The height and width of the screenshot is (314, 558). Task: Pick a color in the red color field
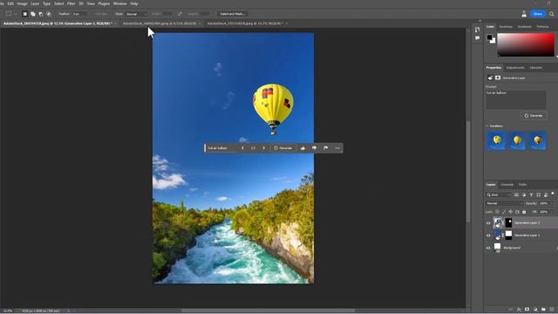click(x=526, y=44)
